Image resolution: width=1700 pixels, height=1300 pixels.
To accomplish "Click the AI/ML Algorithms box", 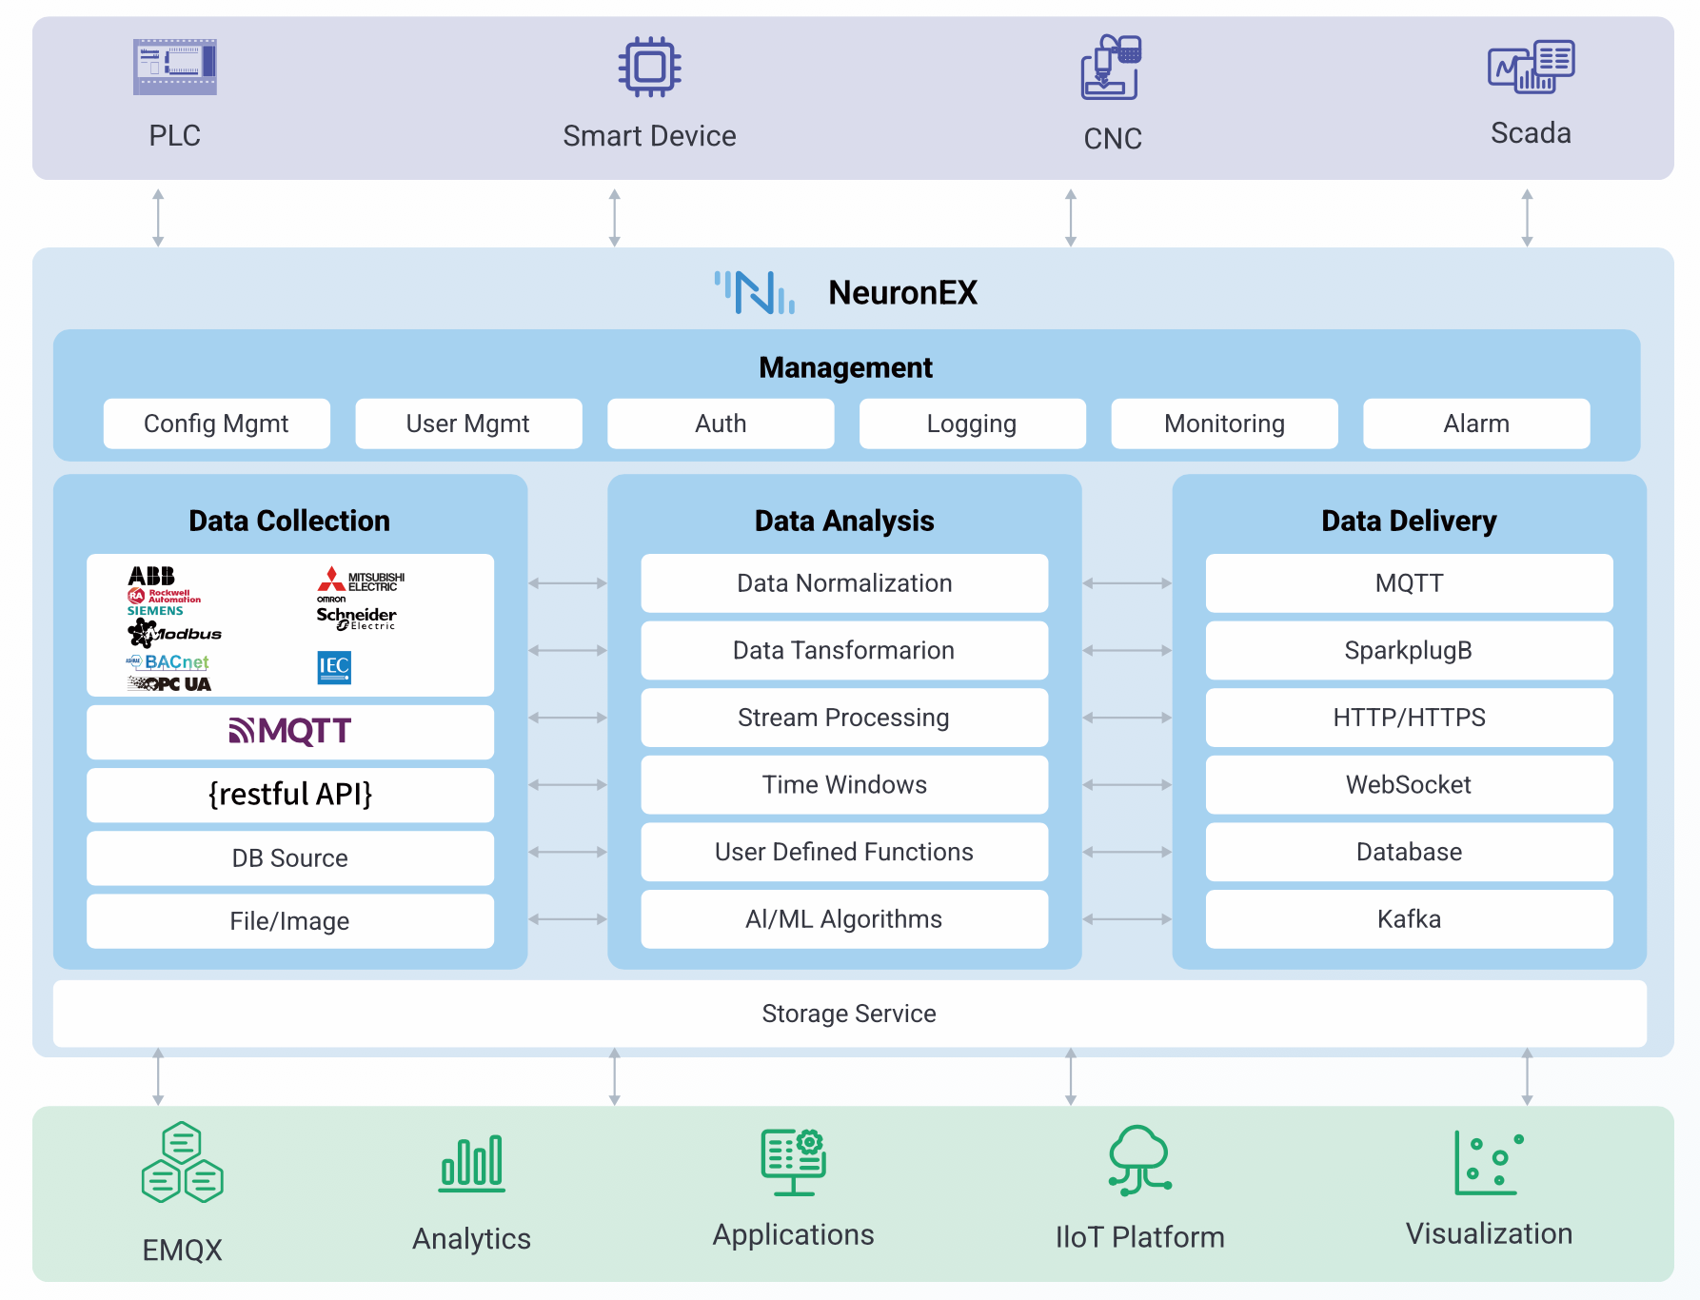I will tap(844, 919).
